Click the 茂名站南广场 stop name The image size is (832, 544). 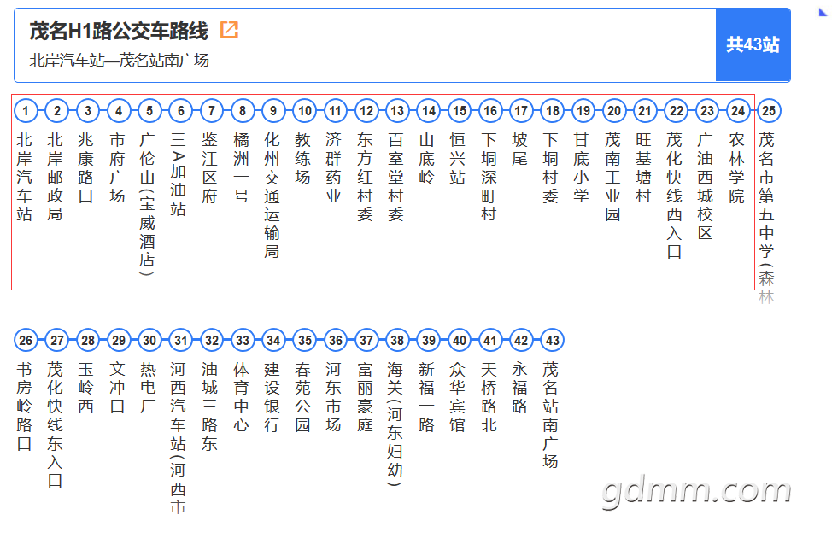point(550,416)
